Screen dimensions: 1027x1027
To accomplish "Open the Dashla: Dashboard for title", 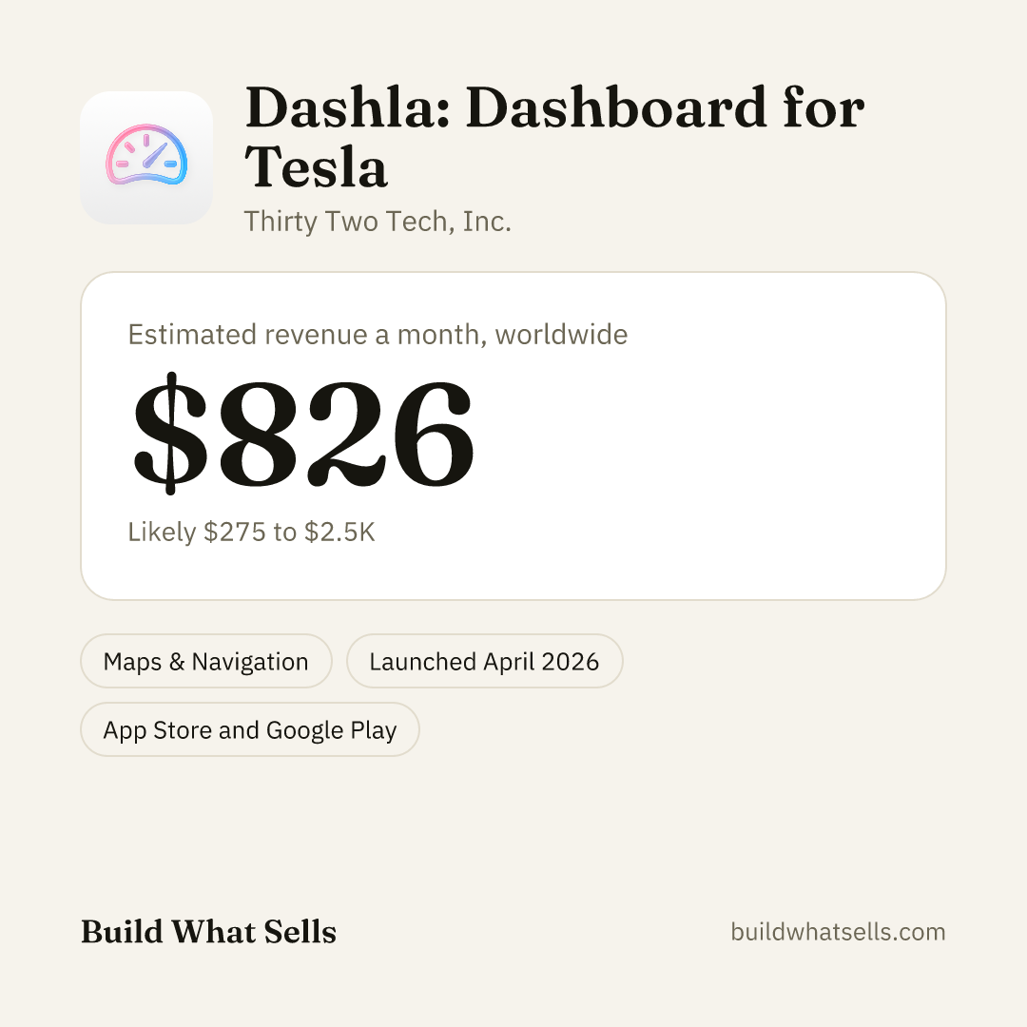I will [x=554, y=107].
